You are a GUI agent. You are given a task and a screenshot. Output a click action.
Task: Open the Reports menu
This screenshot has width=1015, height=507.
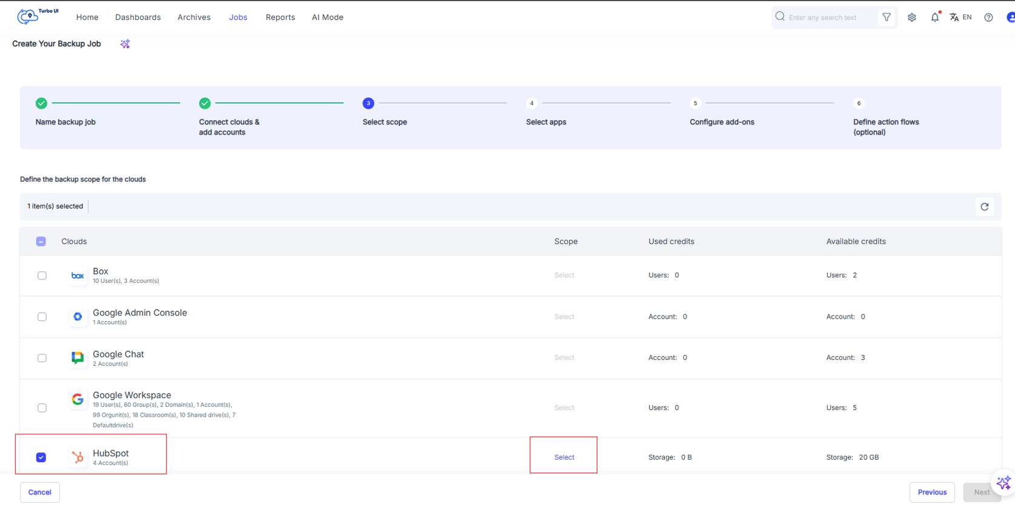281,18
